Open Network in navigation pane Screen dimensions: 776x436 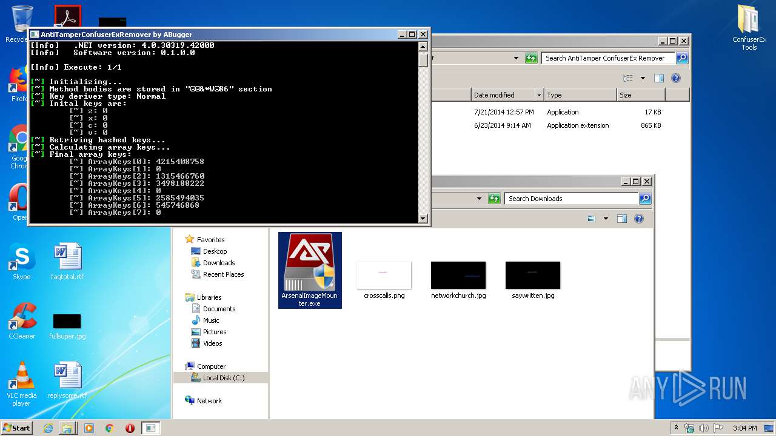pos(204,401)
